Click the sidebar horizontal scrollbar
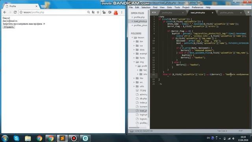 134,128
